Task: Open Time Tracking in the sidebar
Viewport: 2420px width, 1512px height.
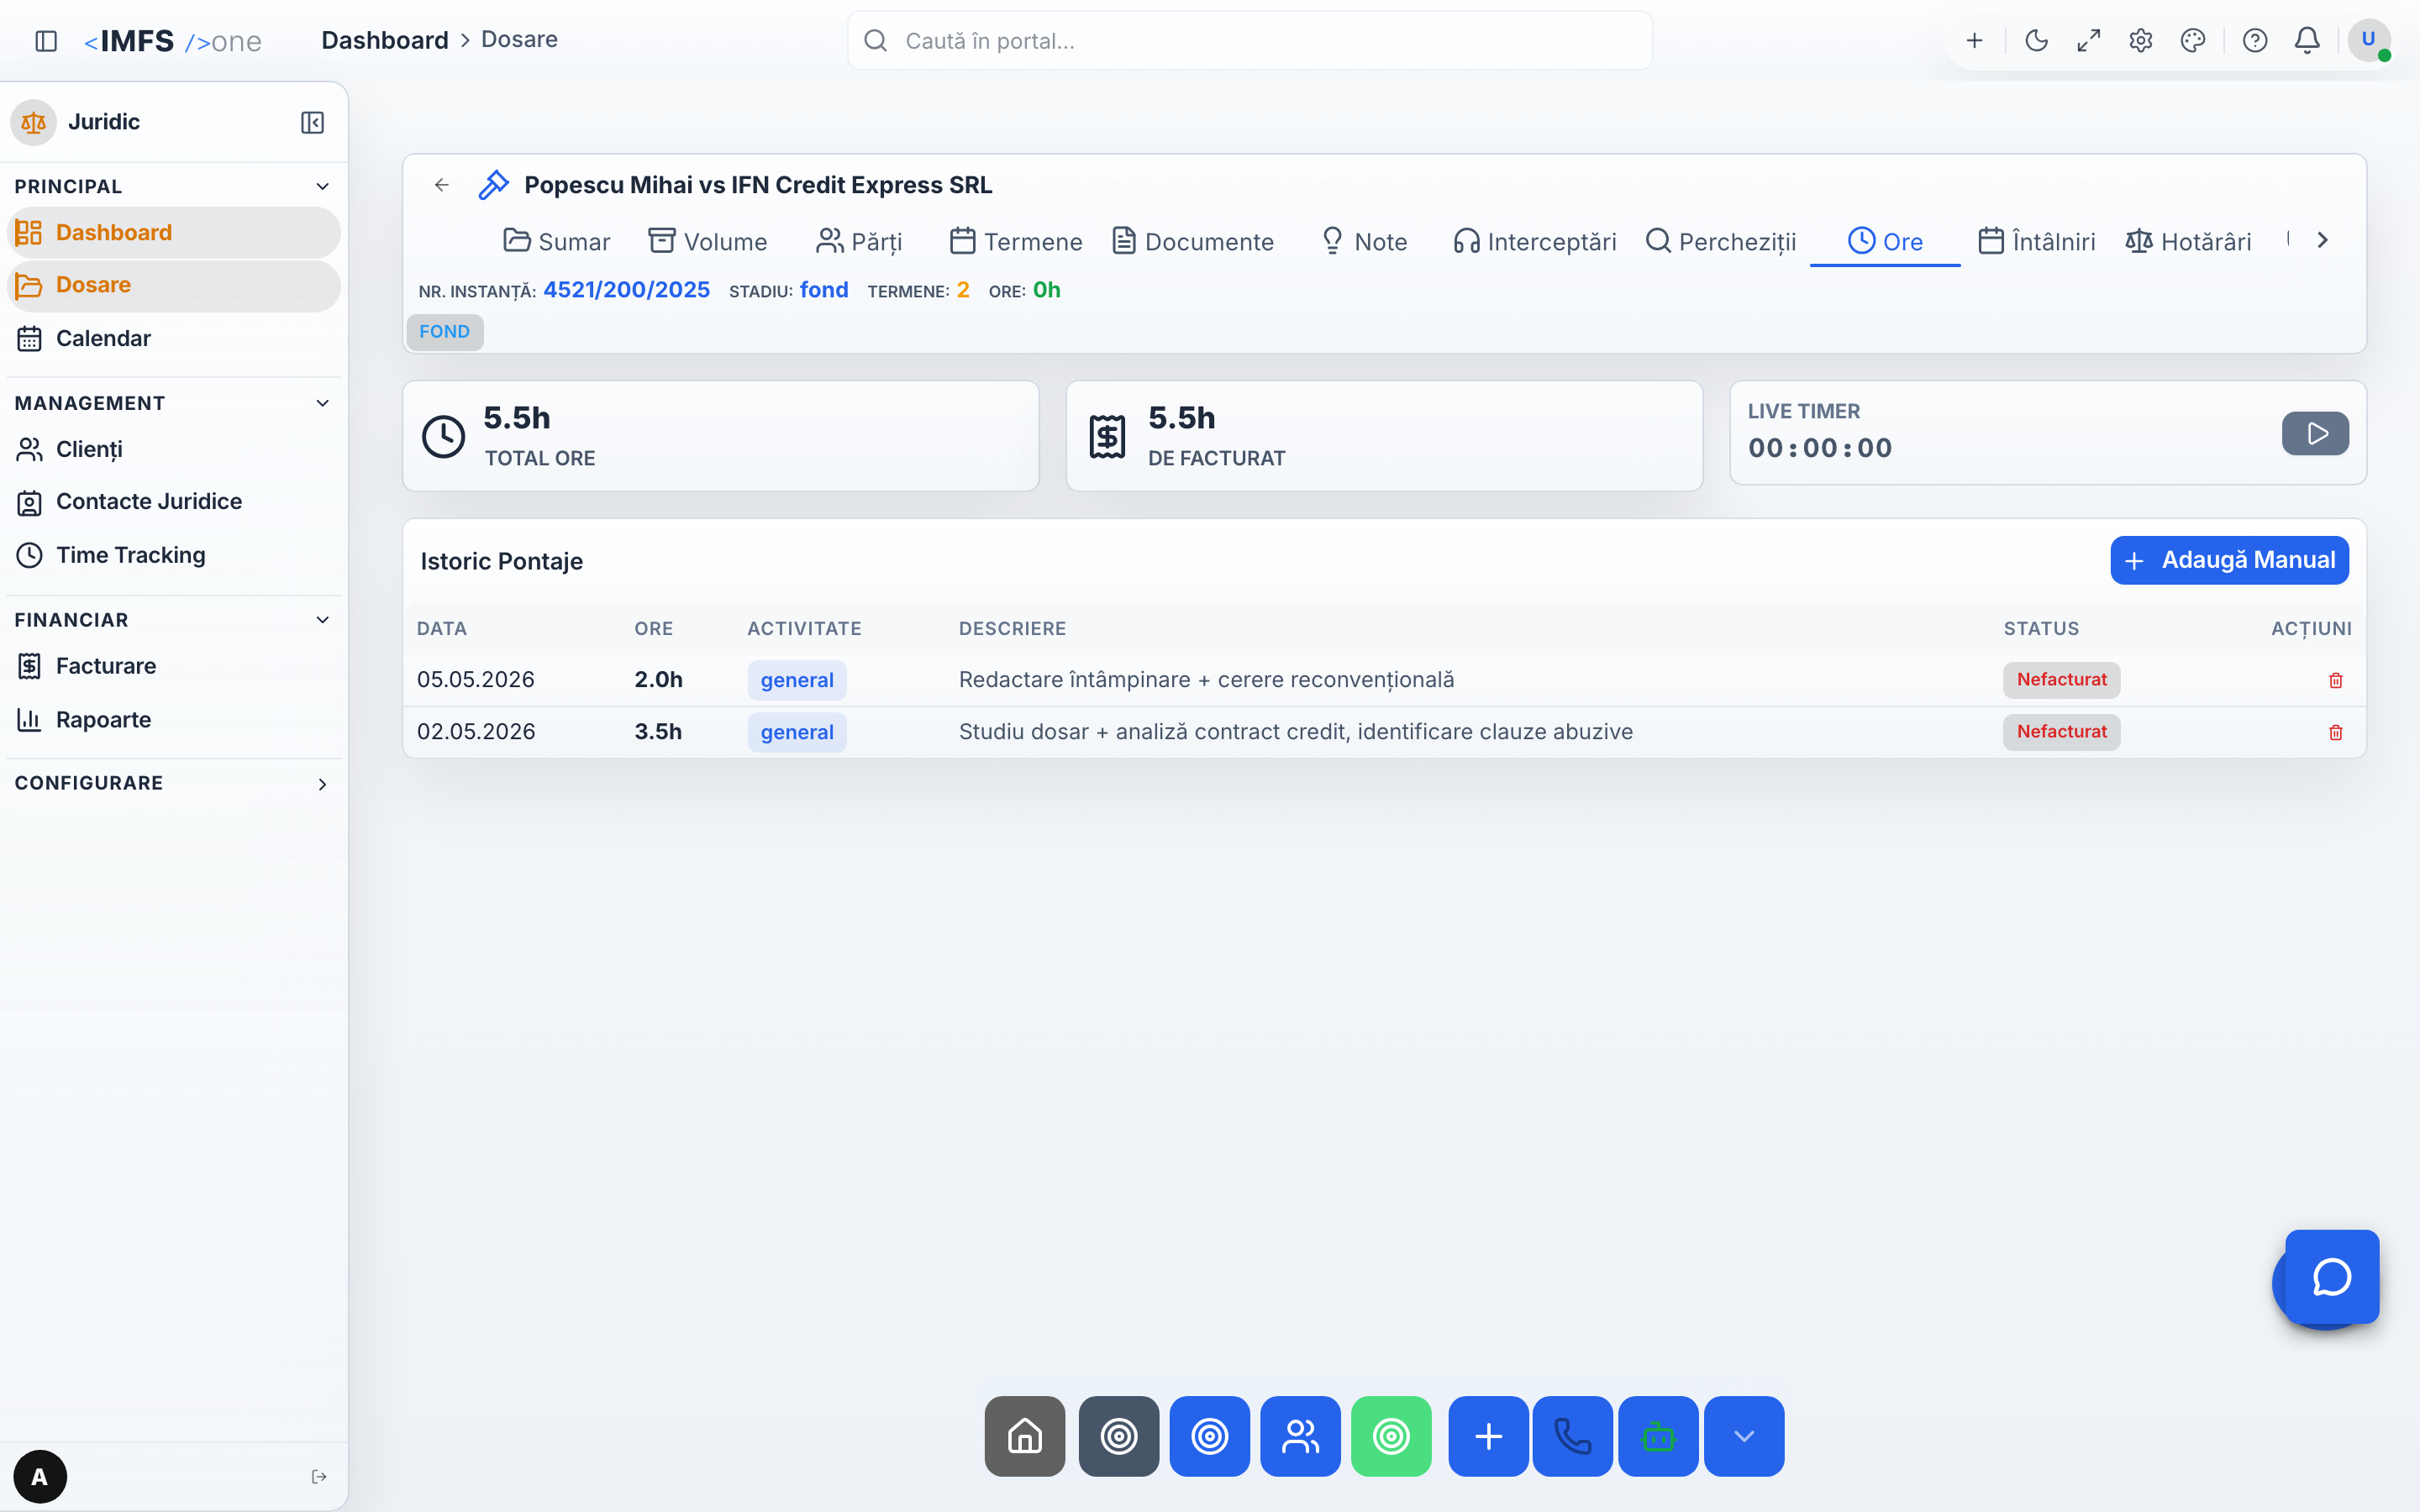Action: tap(174, 555)
